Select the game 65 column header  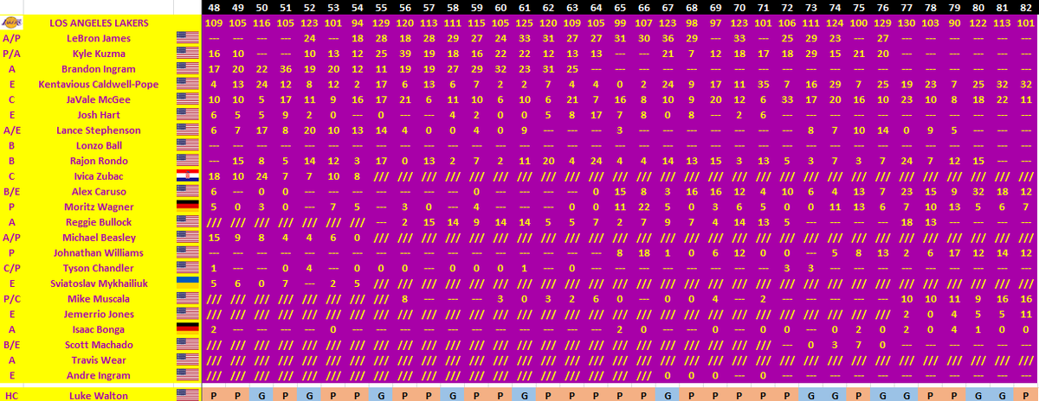point(620,8)
